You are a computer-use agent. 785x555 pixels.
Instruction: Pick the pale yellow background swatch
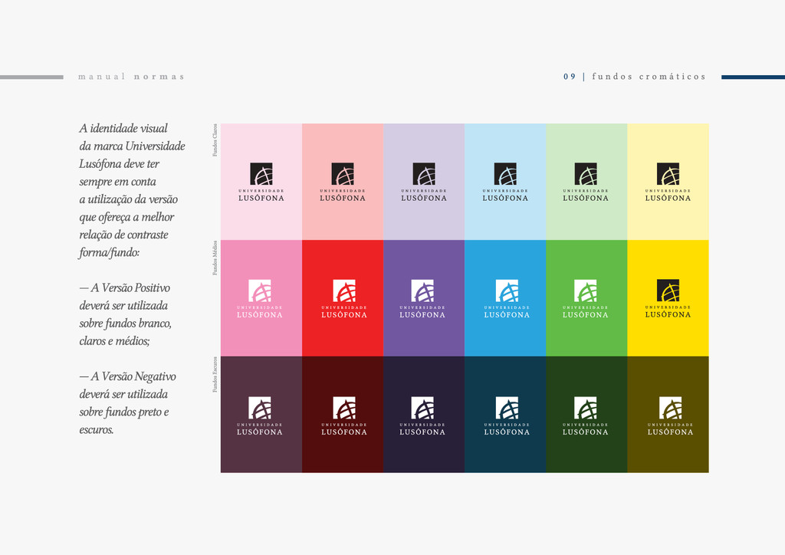click(668, 182)
